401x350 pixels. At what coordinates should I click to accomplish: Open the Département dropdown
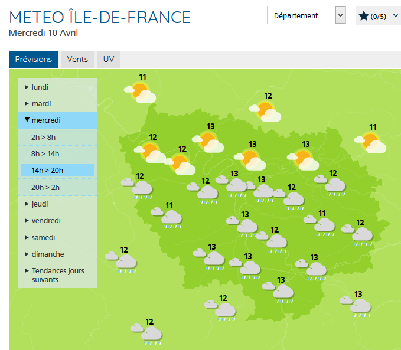click(x=307, y=15)
